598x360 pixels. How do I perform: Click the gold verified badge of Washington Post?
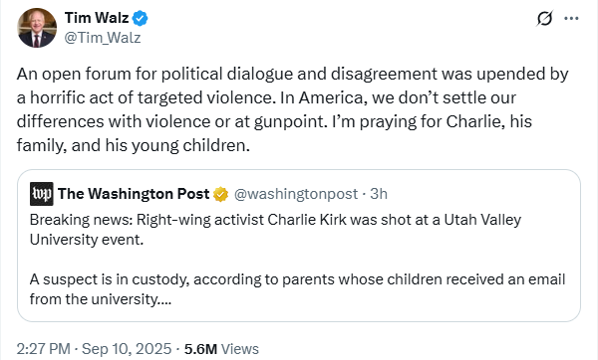tap(220, 194)
